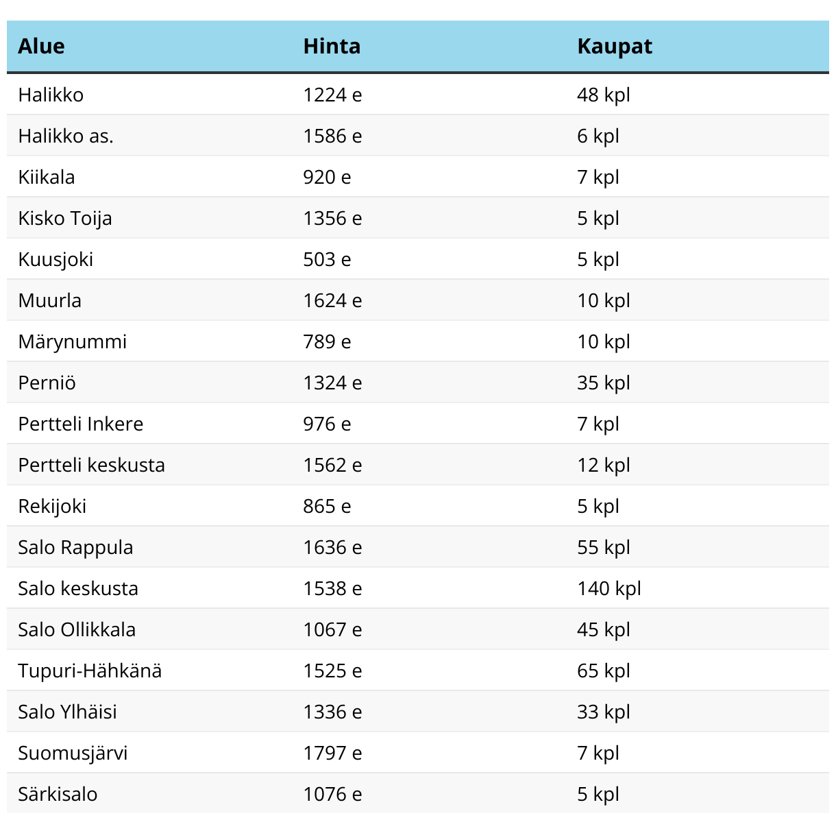Image resolution: width=836 pixels, height=820 pixels.
Task: Select the Muurla area cell
Action: [49, 300]
